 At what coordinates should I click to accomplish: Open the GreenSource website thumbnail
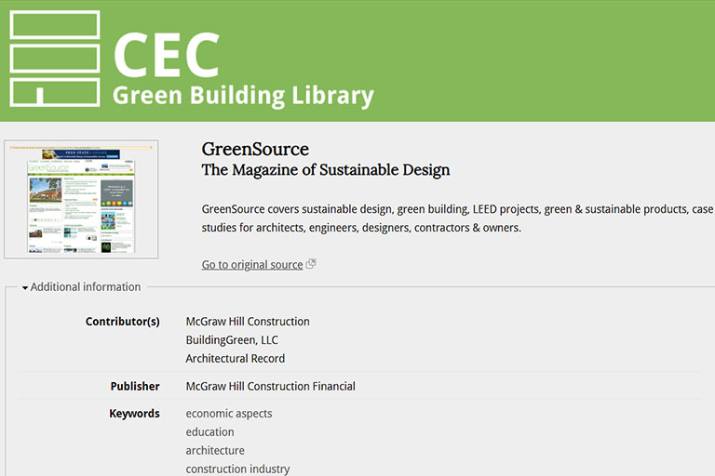[x=81, y=200]
